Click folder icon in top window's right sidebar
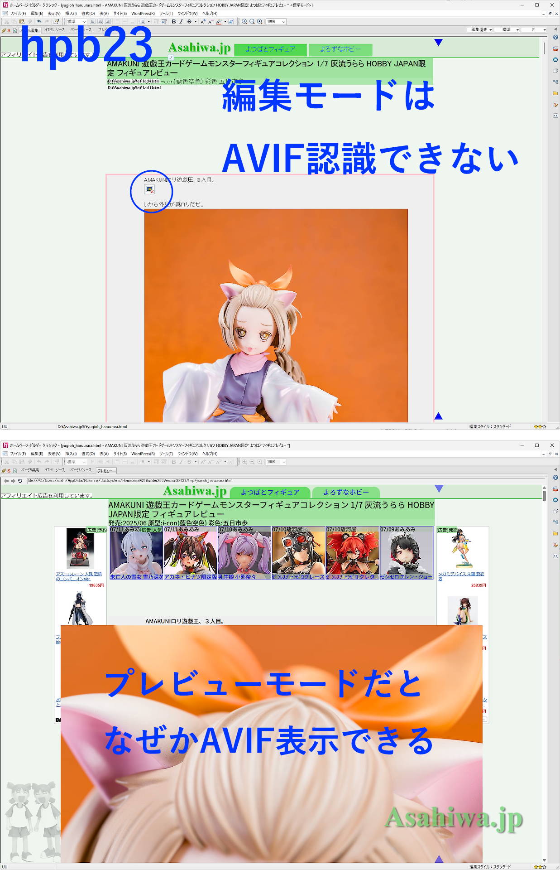The height and width of the screenshot is (870, 560). coord(555,93)
